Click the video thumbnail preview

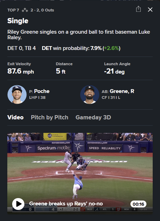pyautogui.click(x=80, y=173)
